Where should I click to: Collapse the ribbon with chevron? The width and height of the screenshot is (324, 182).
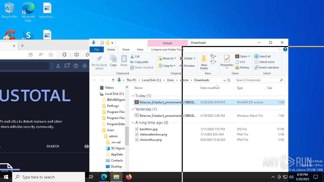280,50
